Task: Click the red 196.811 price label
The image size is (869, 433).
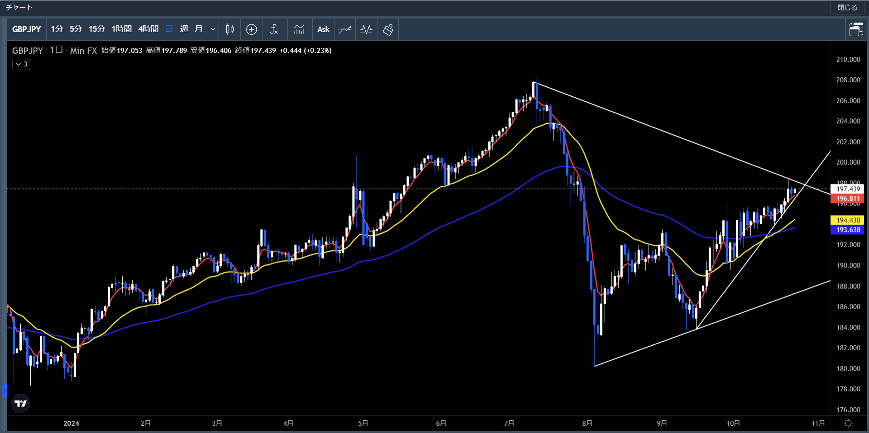Action: (847, 198)
